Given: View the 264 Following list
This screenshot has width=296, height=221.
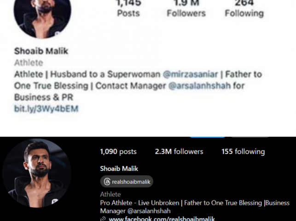Looking at the screenshot, I should [244, 8].
